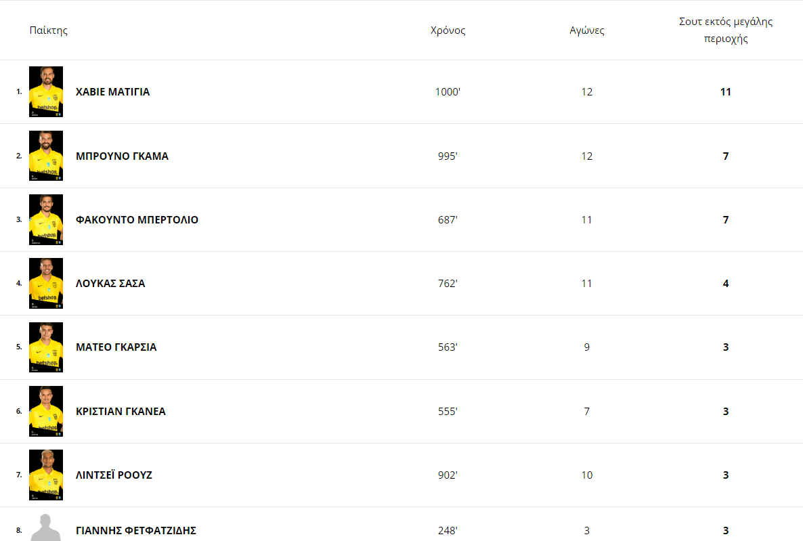The width and height of the screenshot is (803, 541).
Task: Click Χάβιε Ματίγια player photo
Action: point(46,91)
